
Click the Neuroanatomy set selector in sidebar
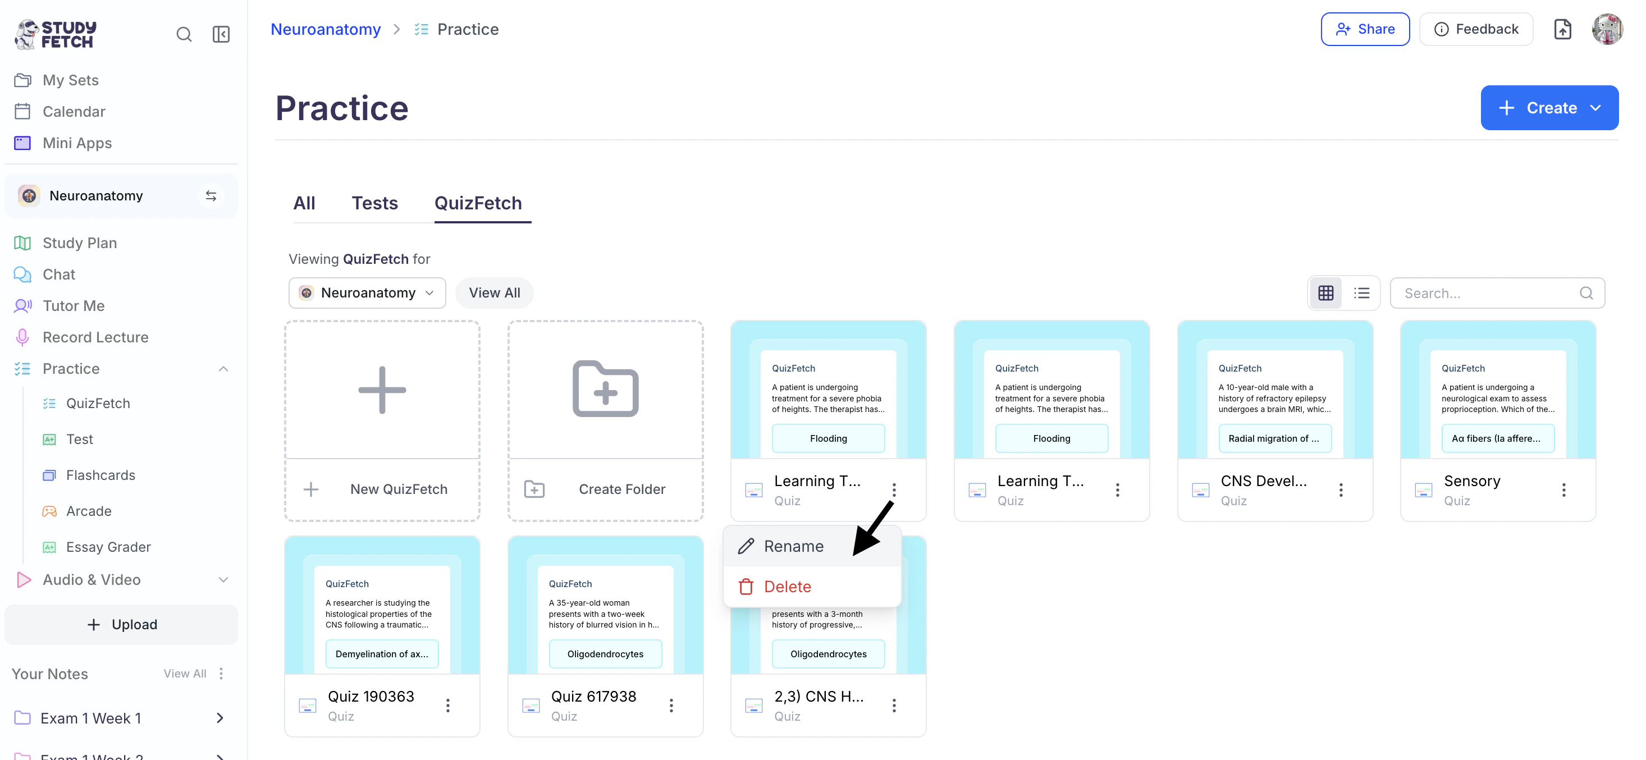point(121,195)
